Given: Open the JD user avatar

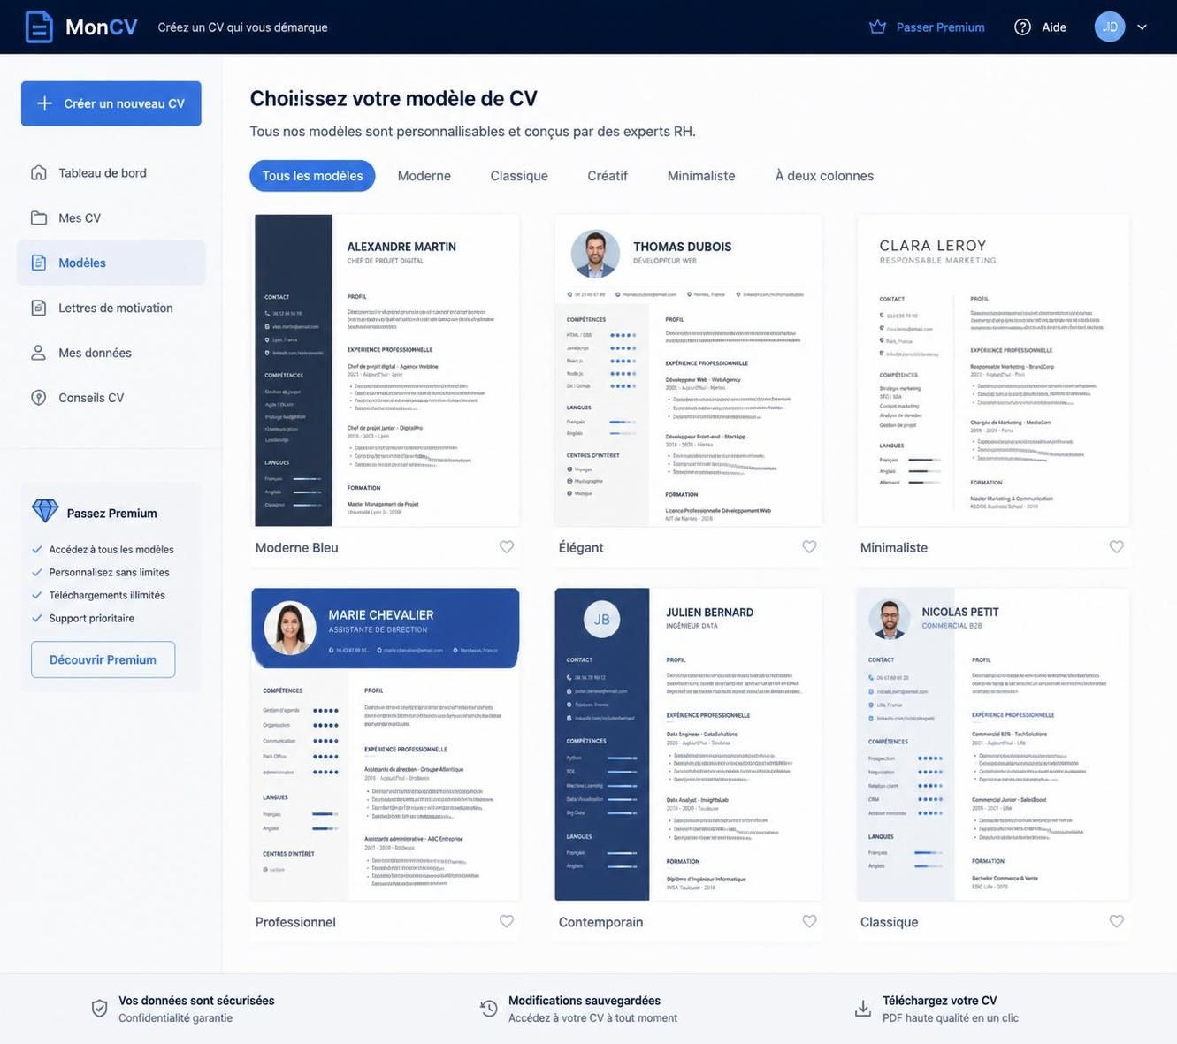Looking at the screenshot, I should pos(1110,27).
